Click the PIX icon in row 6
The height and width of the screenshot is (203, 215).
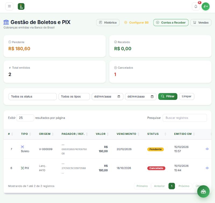[22, 168]
